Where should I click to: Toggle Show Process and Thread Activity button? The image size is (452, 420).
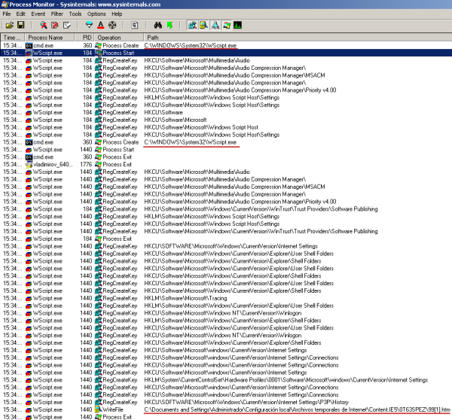click(227, 26)
